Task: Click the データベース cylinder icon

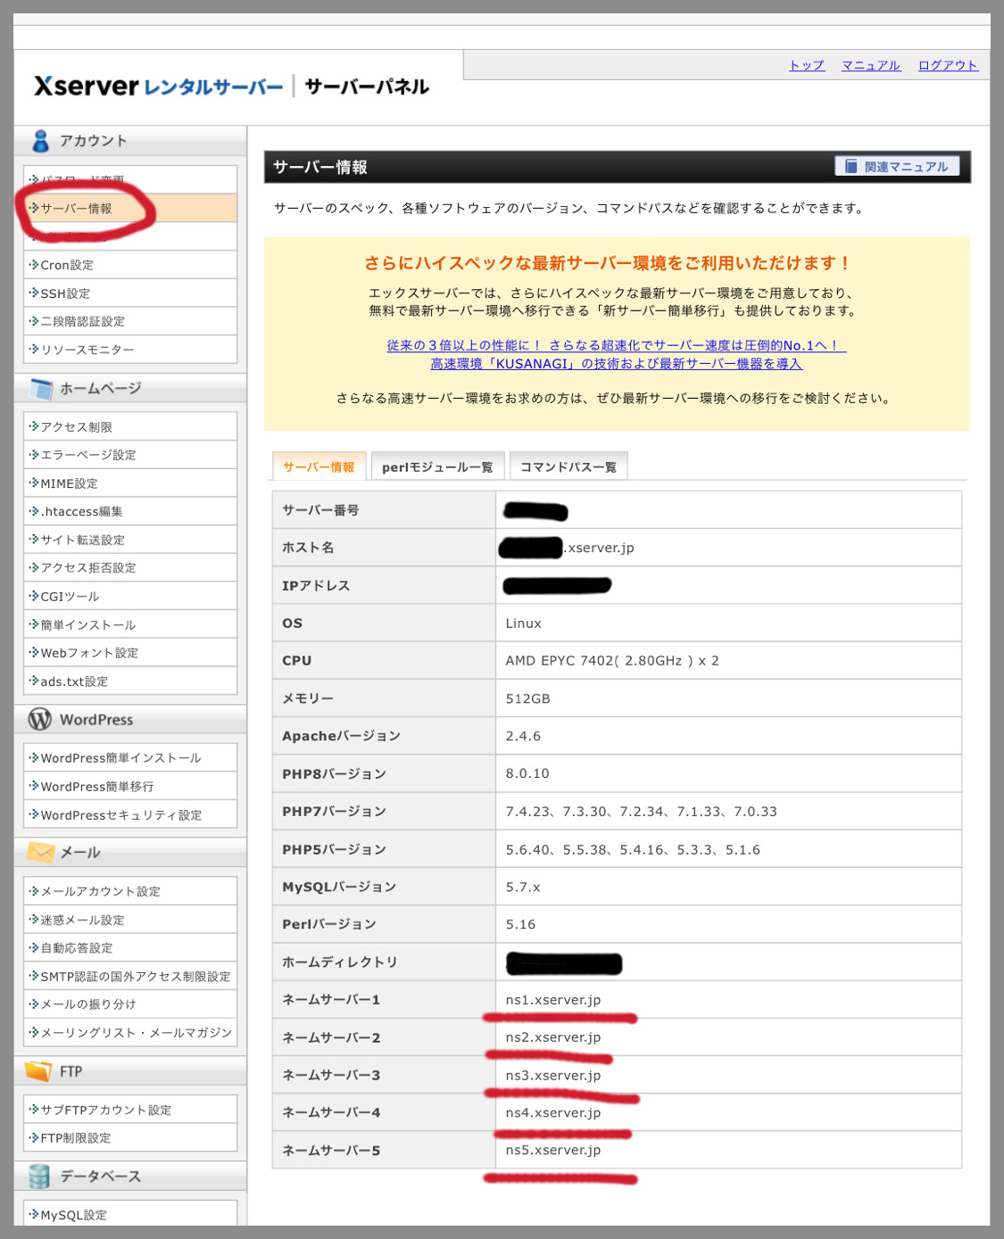Action: coord(39,1177)
